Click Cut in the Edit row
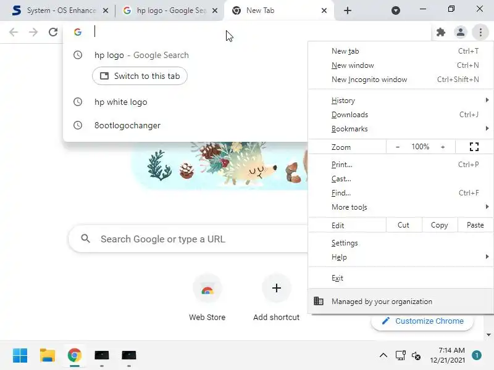Screen dimensions: 494x370 [404, 225]
